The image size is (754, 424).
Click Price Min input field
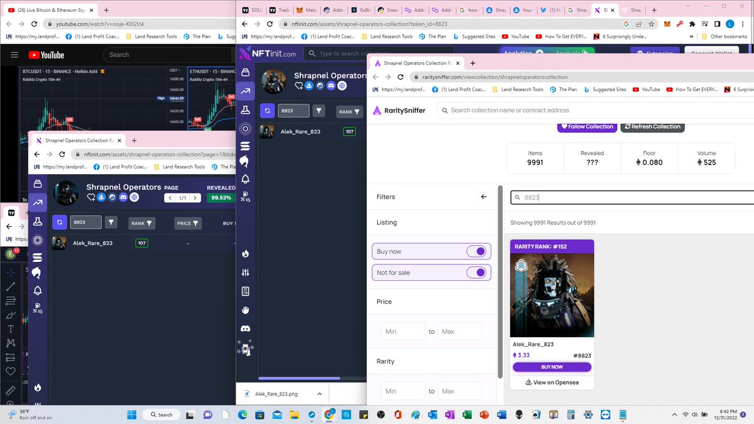click(x=403, y=331)
